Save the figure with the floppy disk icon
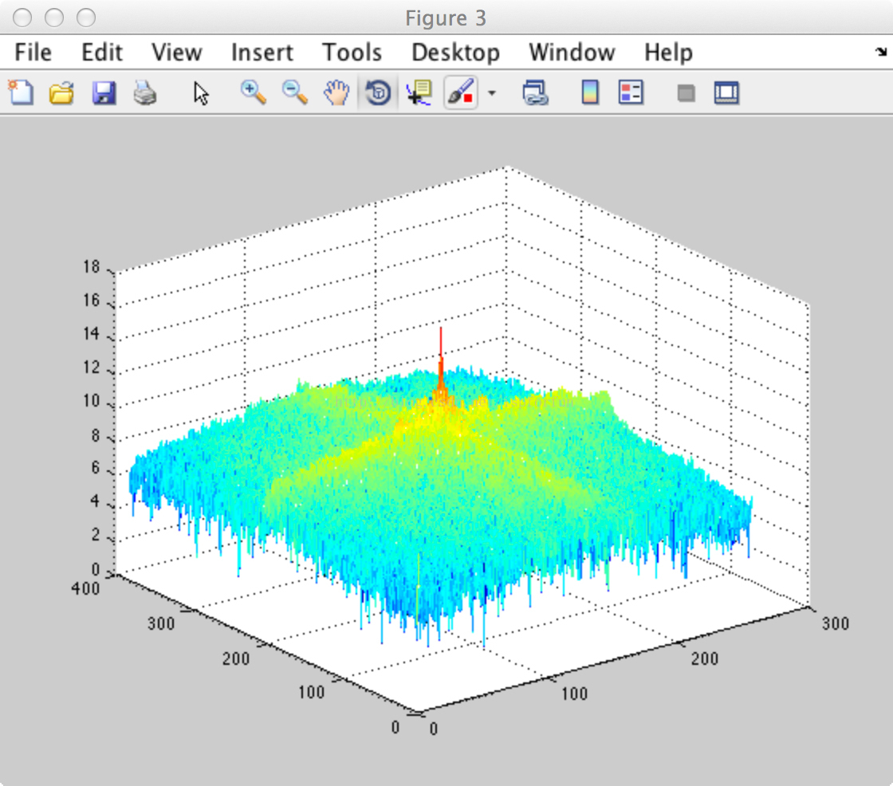 (x=104, y=92)
